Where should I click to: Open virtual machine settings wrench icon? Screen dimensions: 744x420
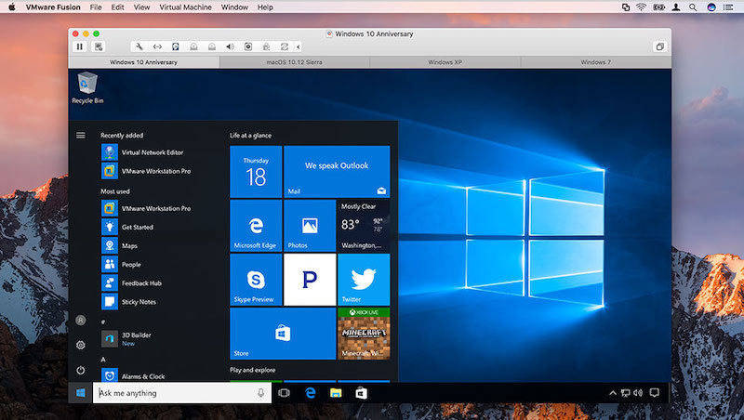(x=139, y=46)
